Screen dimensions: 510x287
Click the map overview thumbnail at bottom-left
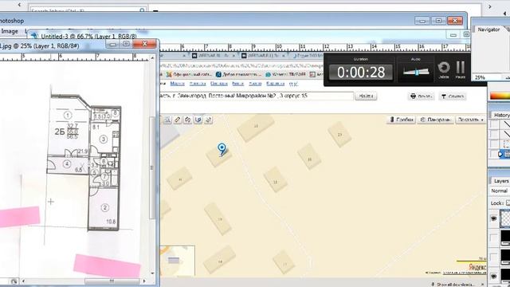point(177,261)
